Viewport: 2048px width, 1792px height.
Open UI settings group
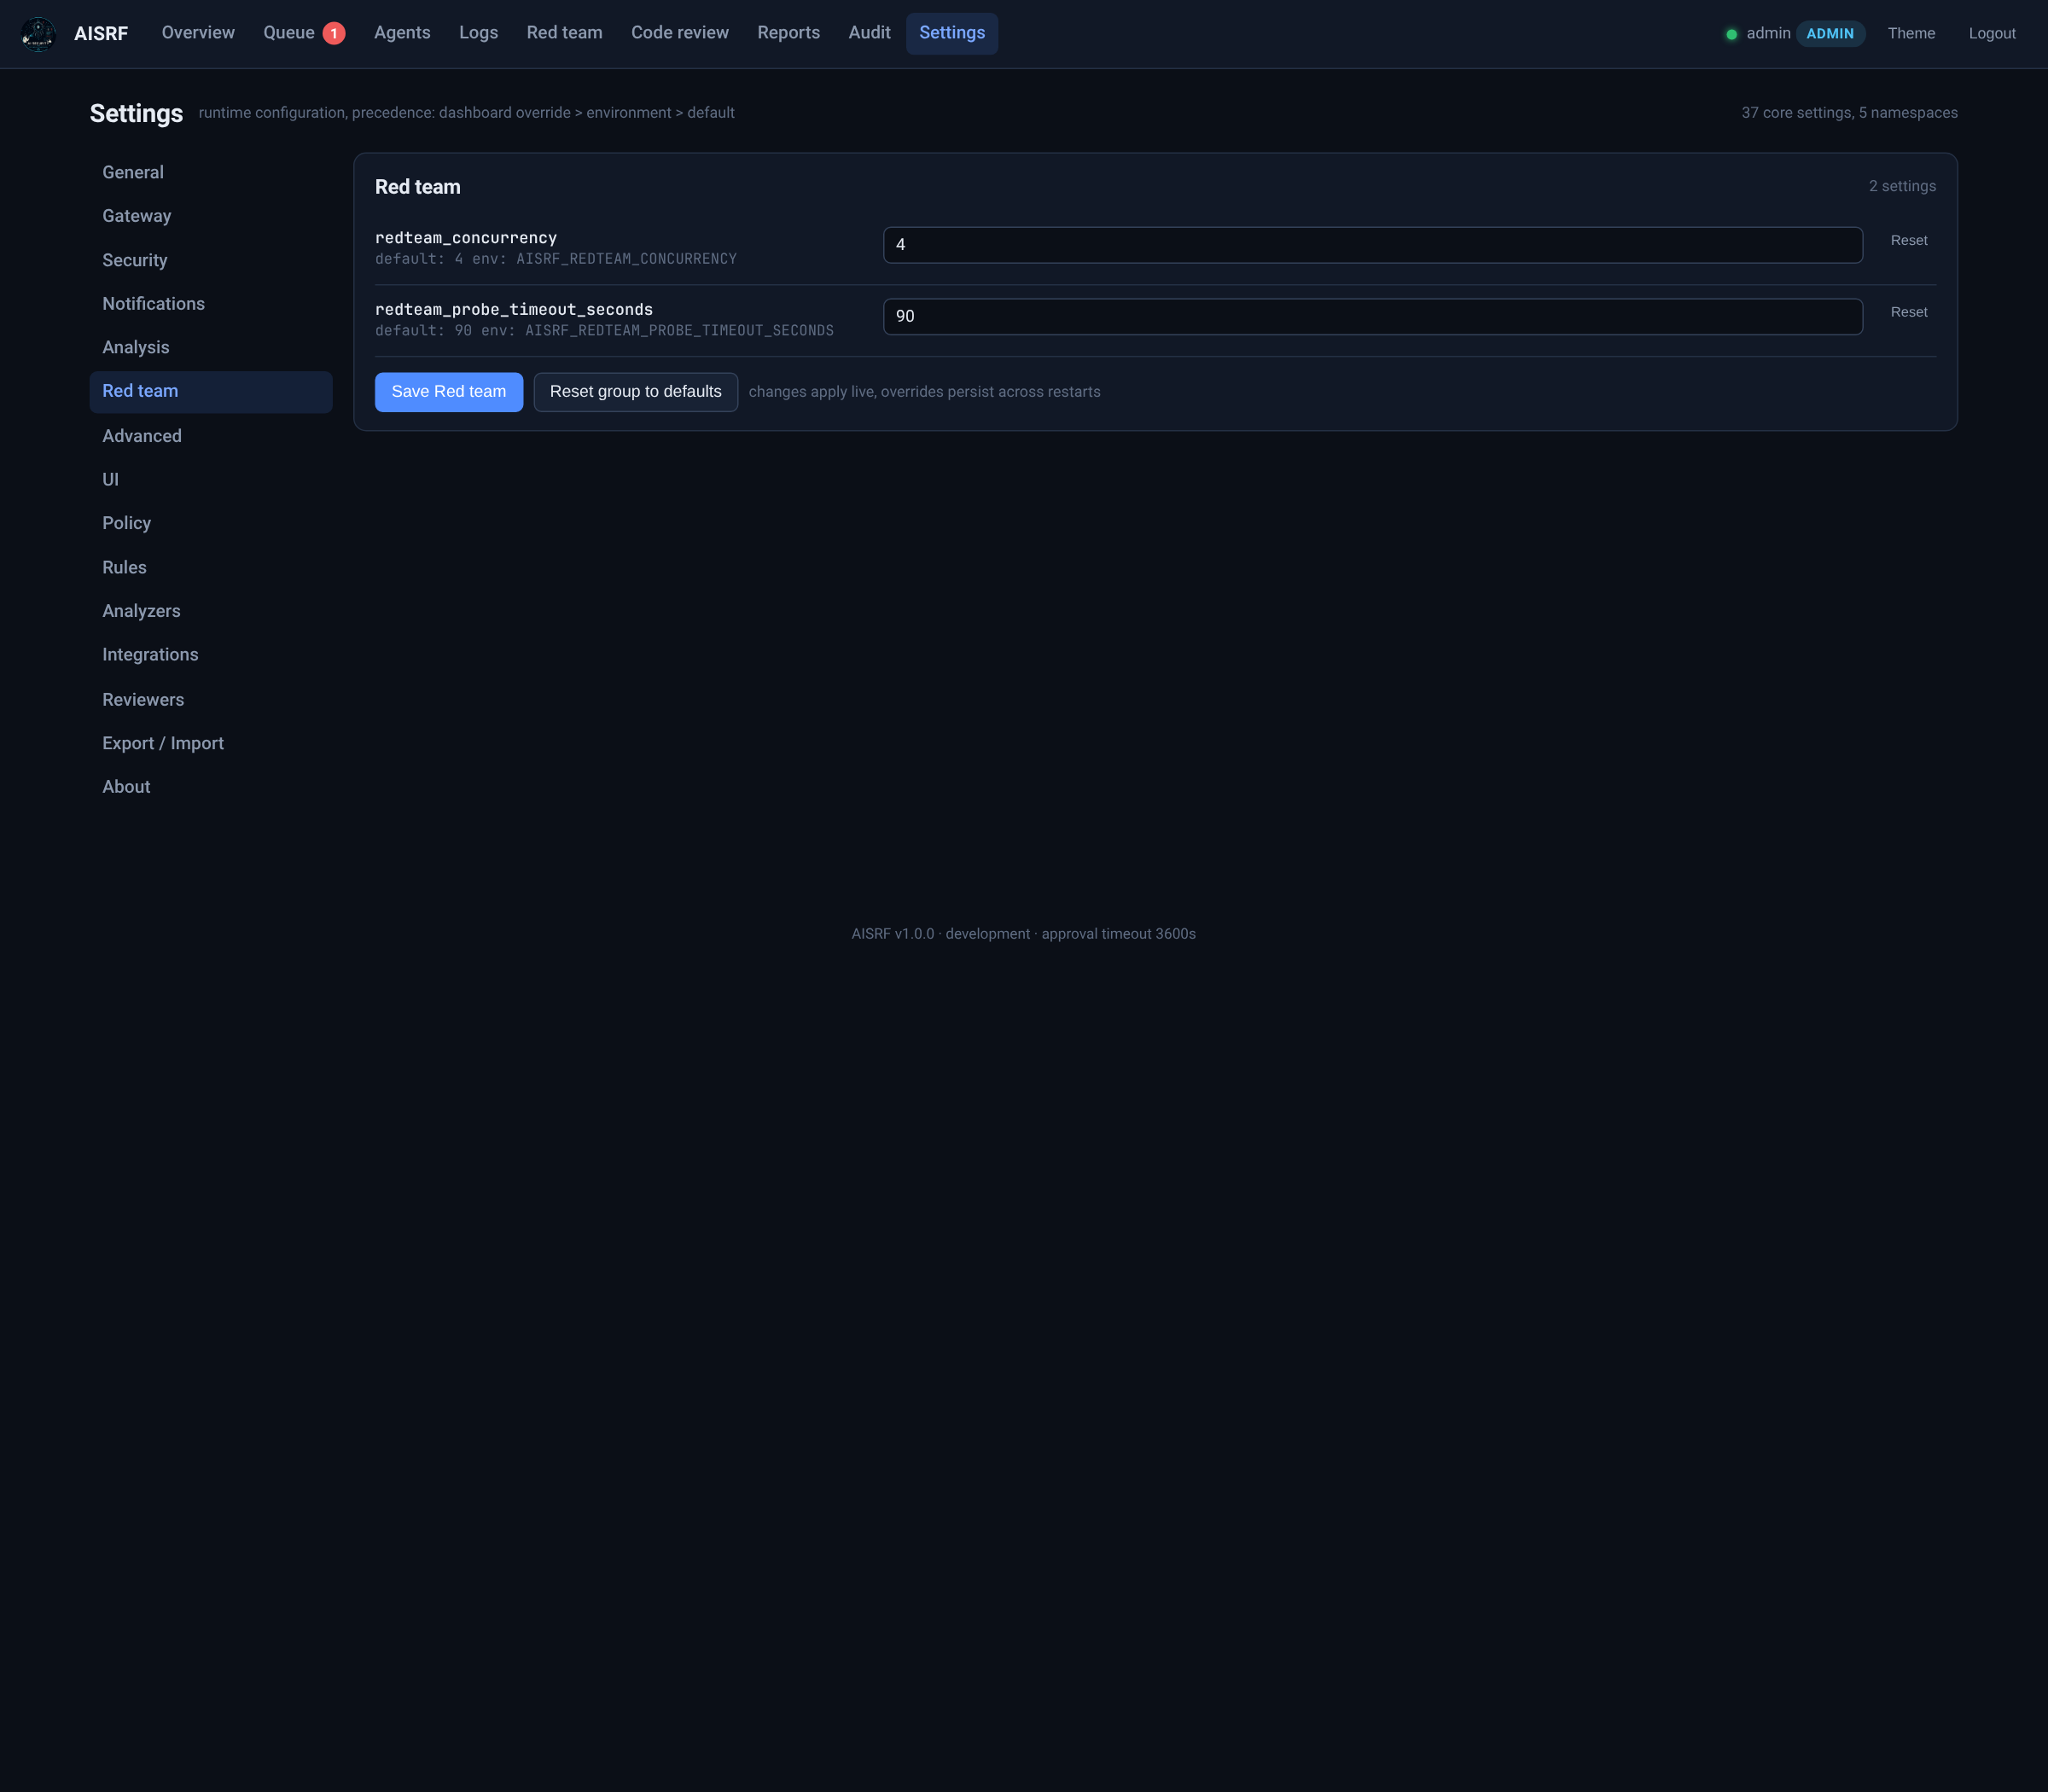pyautogui.click(x=211, y=480)
